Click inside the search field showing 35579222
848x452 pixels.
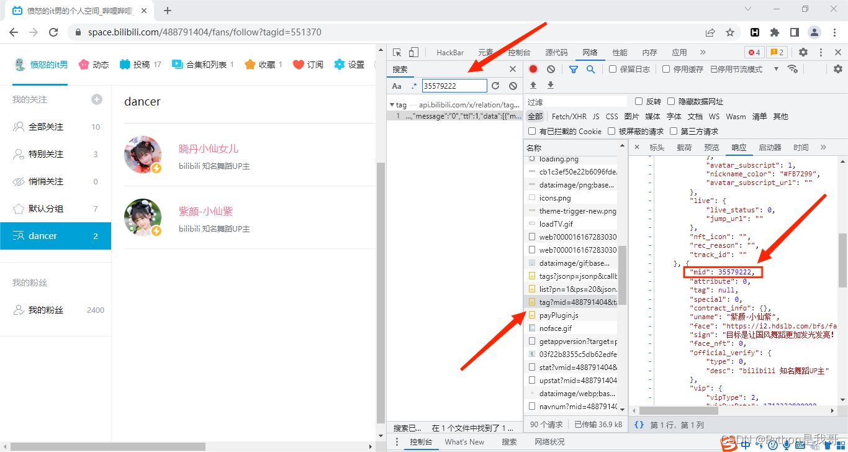(x=454, y=86)
